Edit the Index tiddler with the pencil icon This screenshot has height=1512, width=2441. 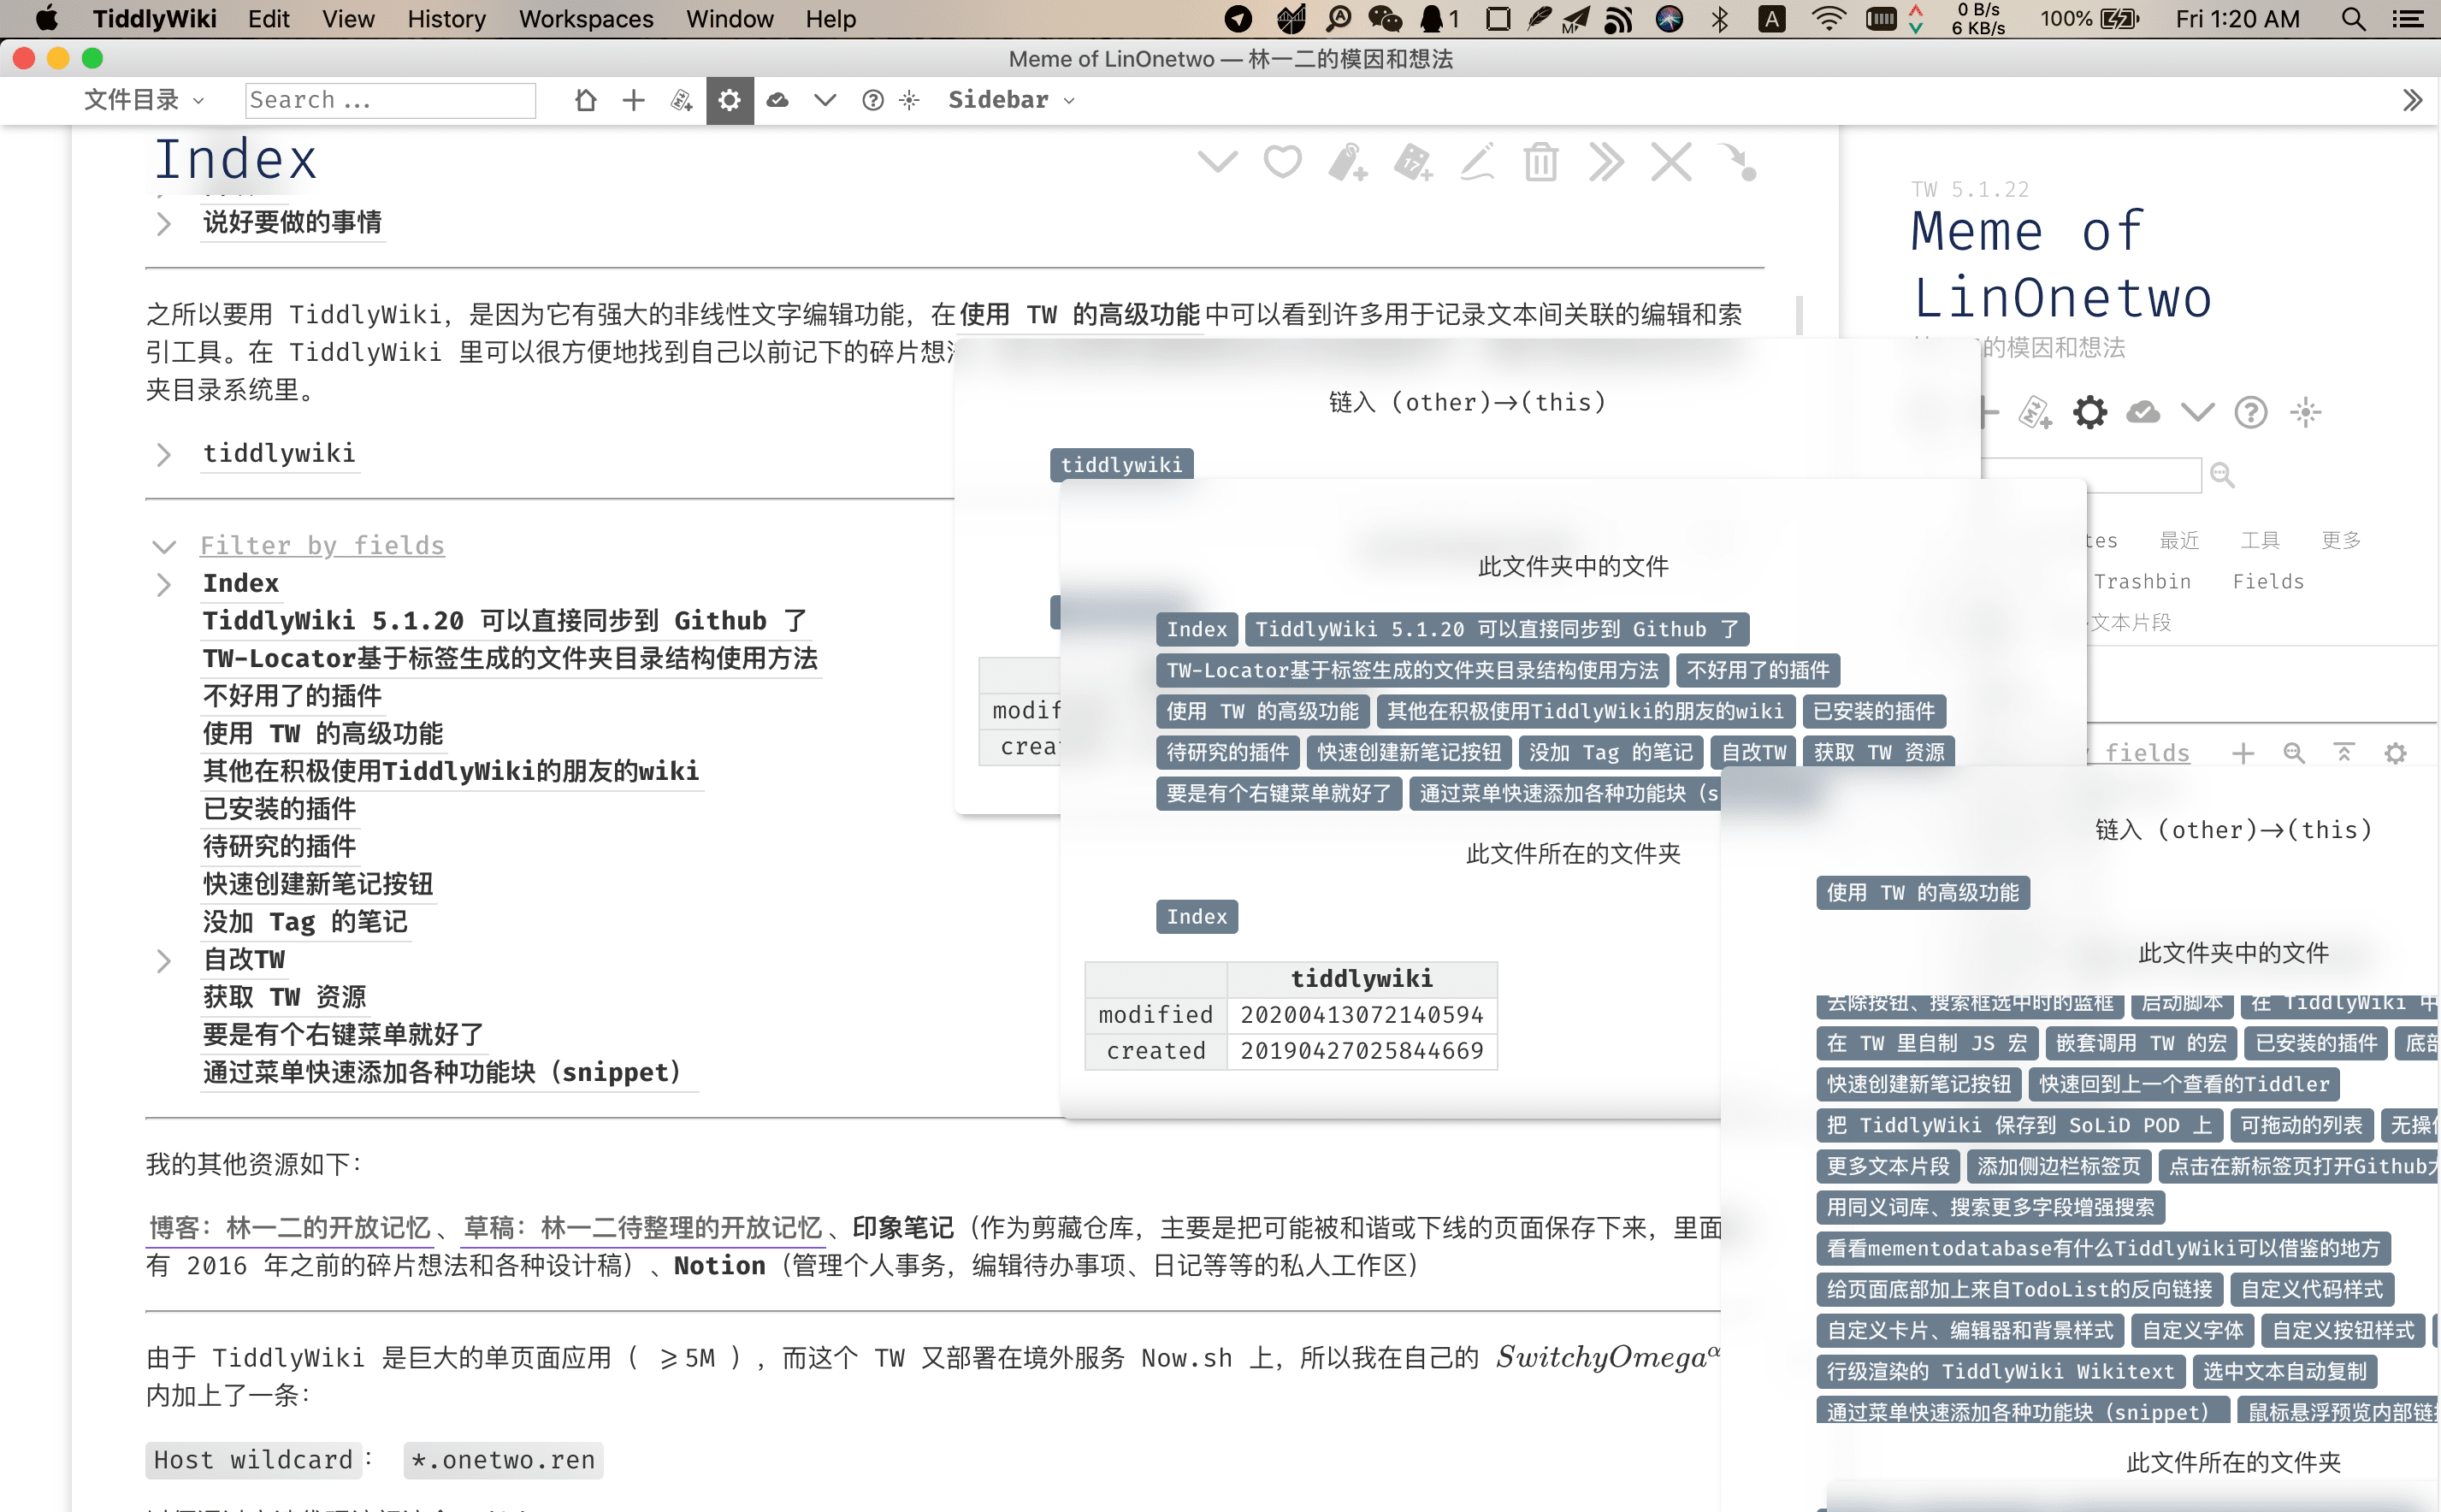[x=1477, y=161]
